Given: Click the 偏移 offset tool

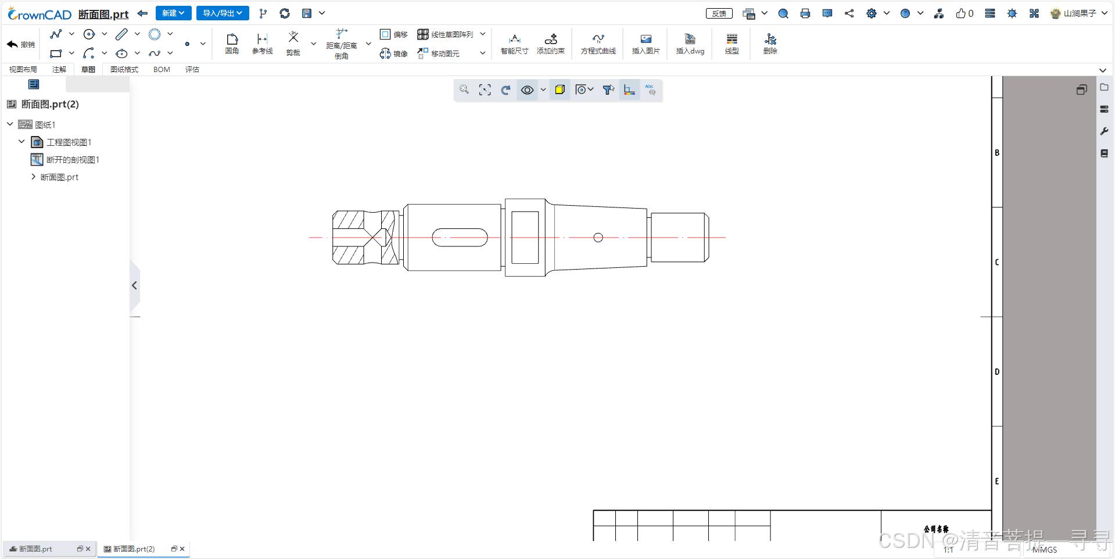Looking at the screenshot, I should (393, 34).
